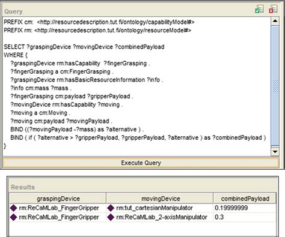This screenshot has width=285, height=237.
Task: Place cursor in PREFIX rm: line
Action: point(97,31)
